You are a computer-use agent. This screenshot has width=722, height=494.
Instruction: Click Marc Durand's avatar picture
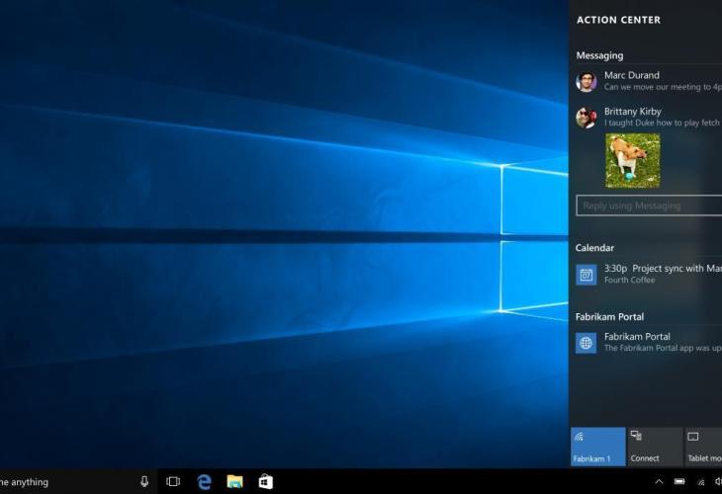click(x=586, y=81)
